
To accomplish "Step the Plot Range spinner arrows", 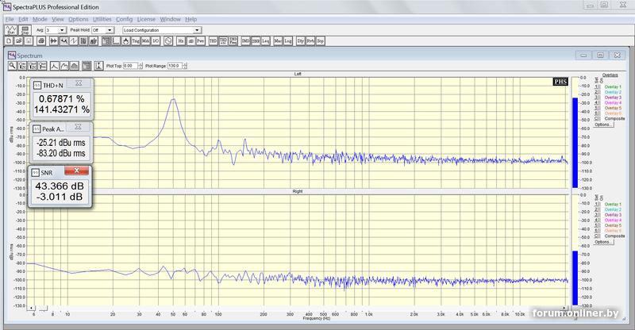I will click(x=185, y=66).
